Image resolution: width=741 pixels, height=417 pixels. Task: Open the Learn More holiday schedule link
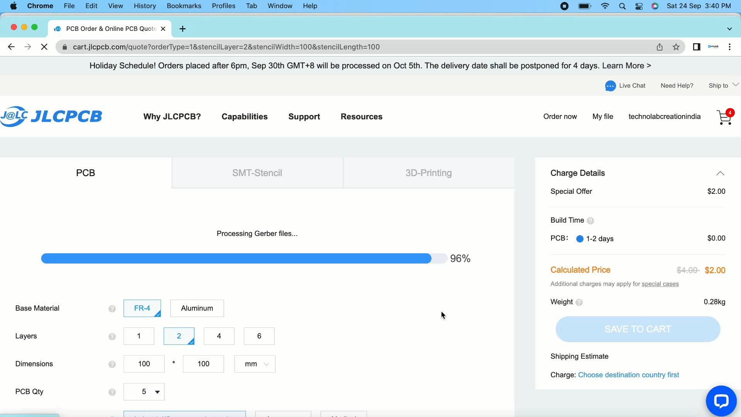click(626, 66)
